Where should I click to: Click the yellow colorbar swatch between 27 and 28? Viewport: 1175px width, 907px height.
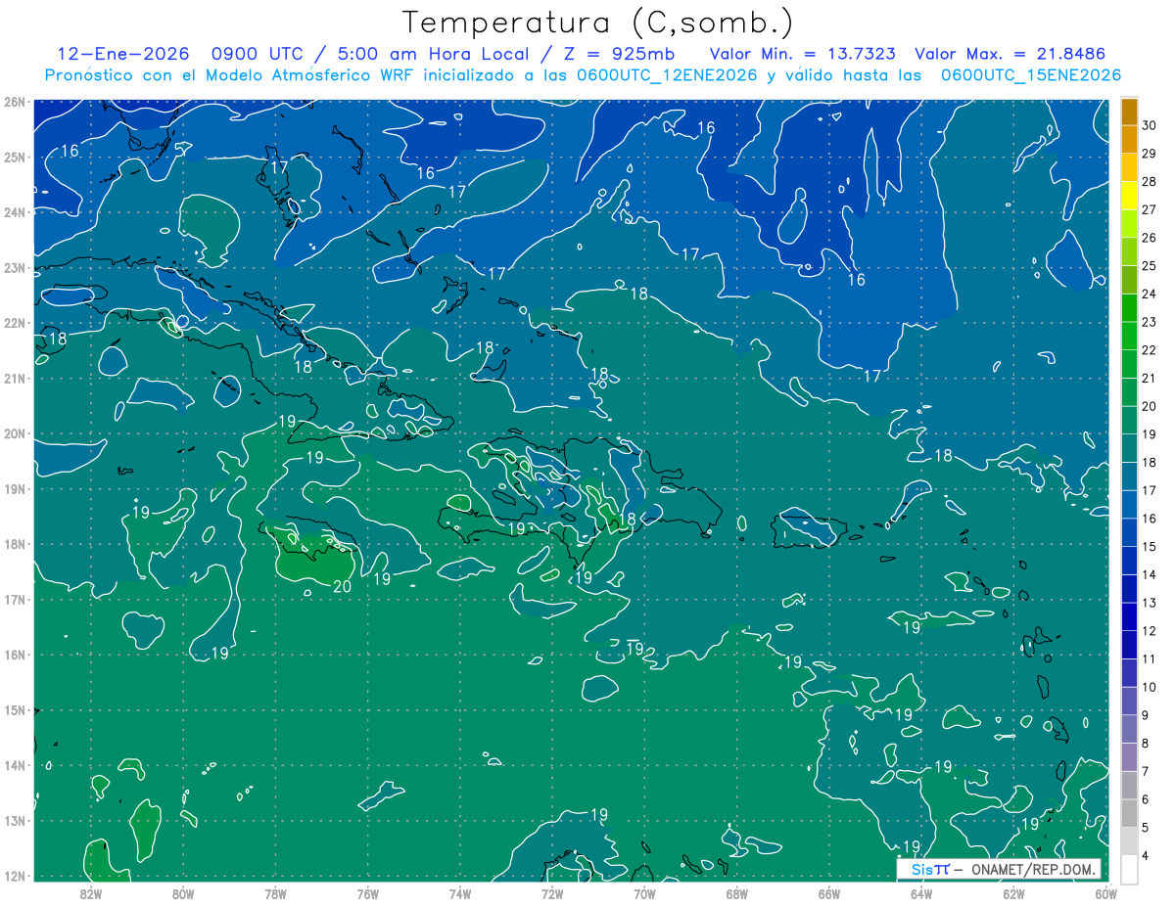tap(1129, 196)
